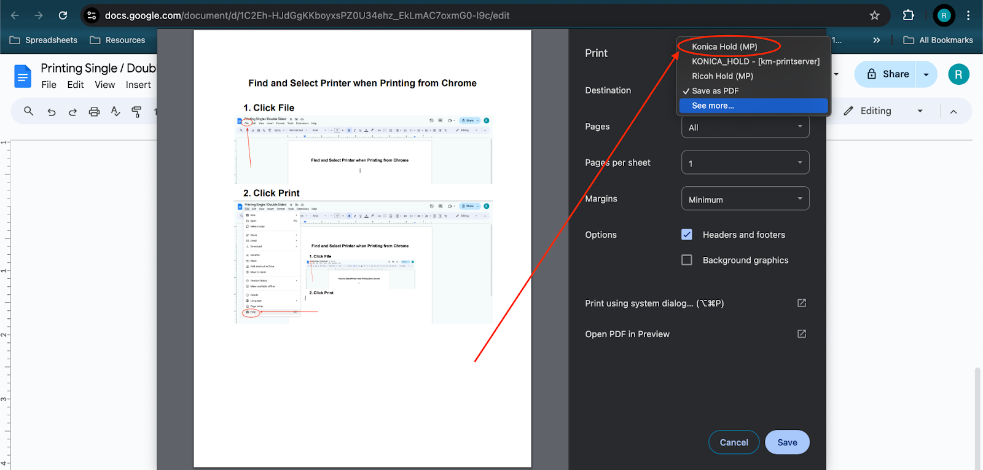Select the paint format tool
The image size is (983, 470).
tap(136, 111)
